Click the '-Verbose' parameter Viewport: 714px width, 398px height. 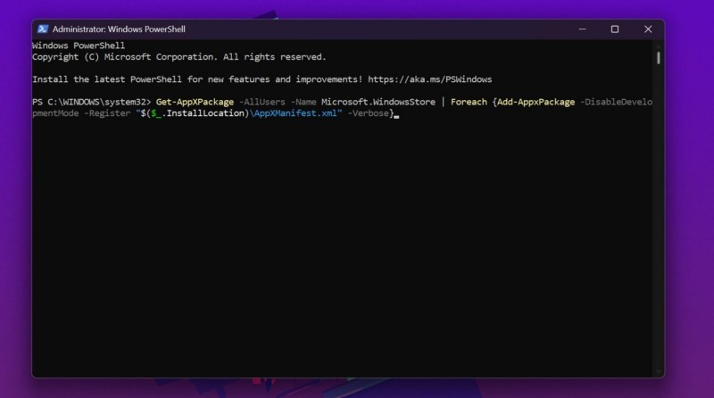click(x=368, y=113)
